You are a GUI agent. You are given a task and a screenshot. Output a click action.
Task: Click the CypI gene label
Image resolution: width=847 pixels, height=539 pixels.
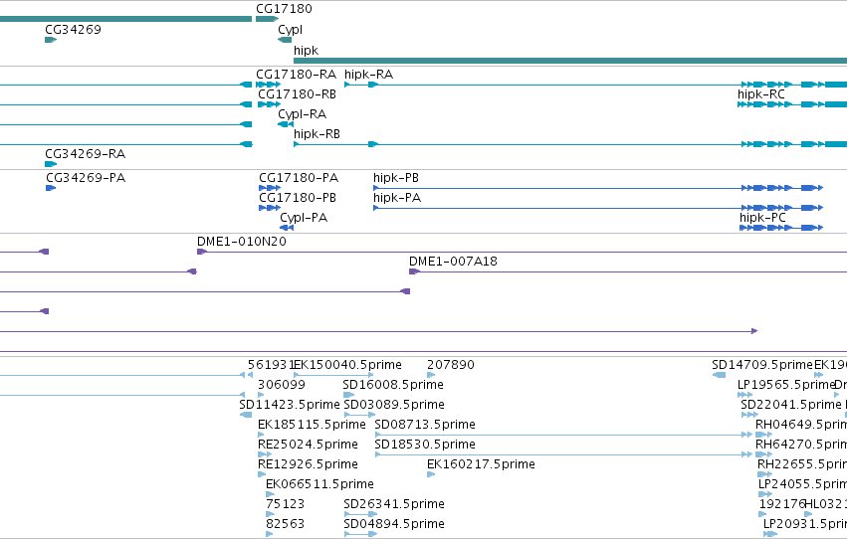290,30
